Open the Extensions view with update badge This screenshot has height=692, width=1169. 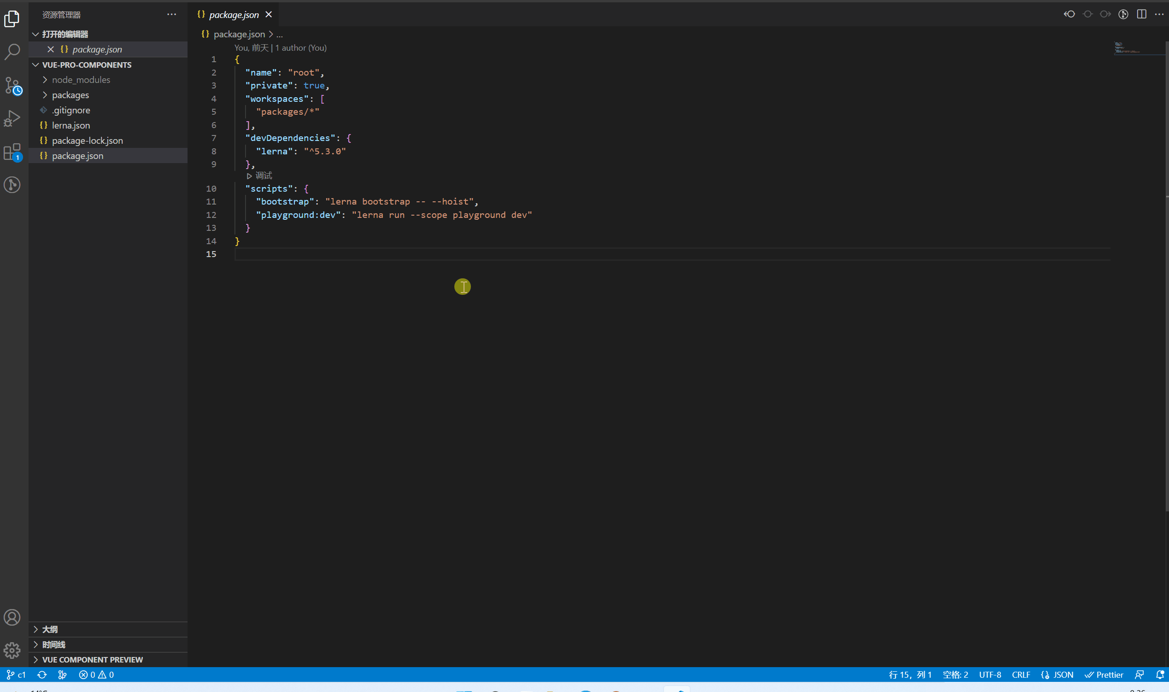(12, 152)
